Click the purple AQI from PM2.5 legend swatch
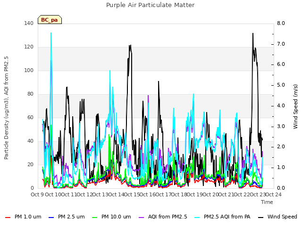Screen dimensions: 302x226 pyautogui.click(x=141, y=218)
